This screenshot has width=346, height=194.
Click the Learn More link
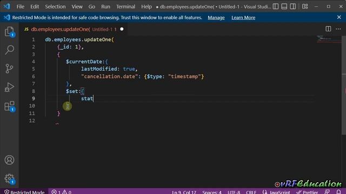243,18
